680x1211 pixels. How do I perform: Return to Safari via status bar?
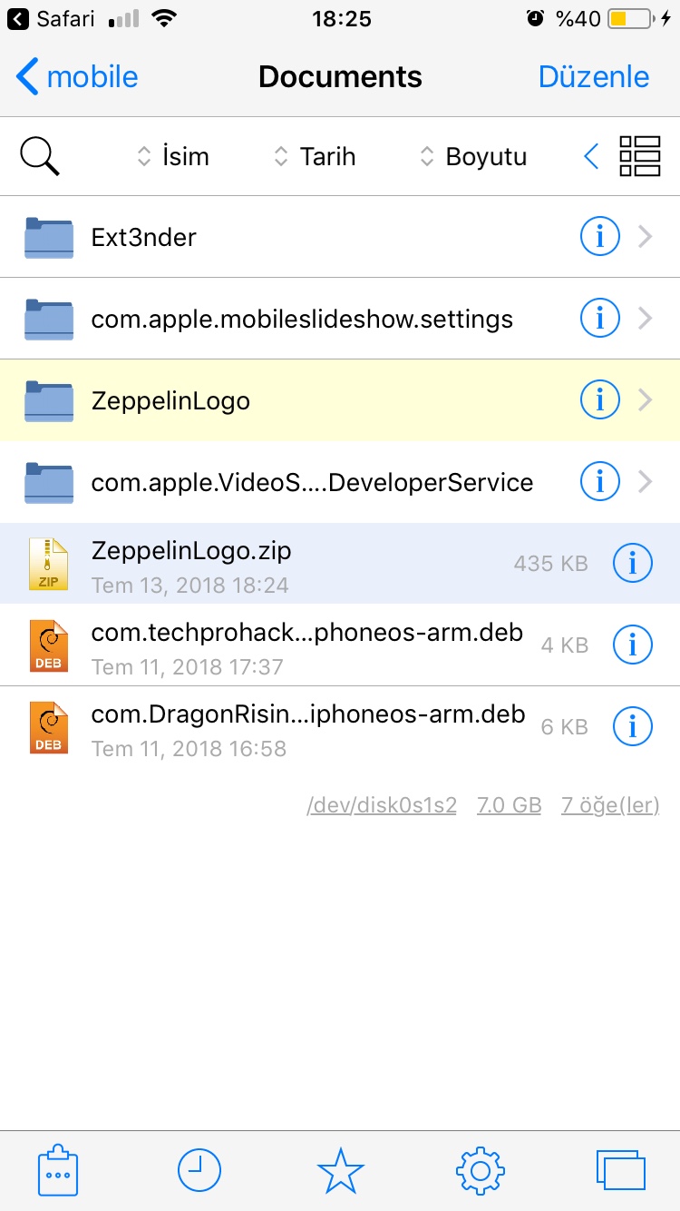52,19
